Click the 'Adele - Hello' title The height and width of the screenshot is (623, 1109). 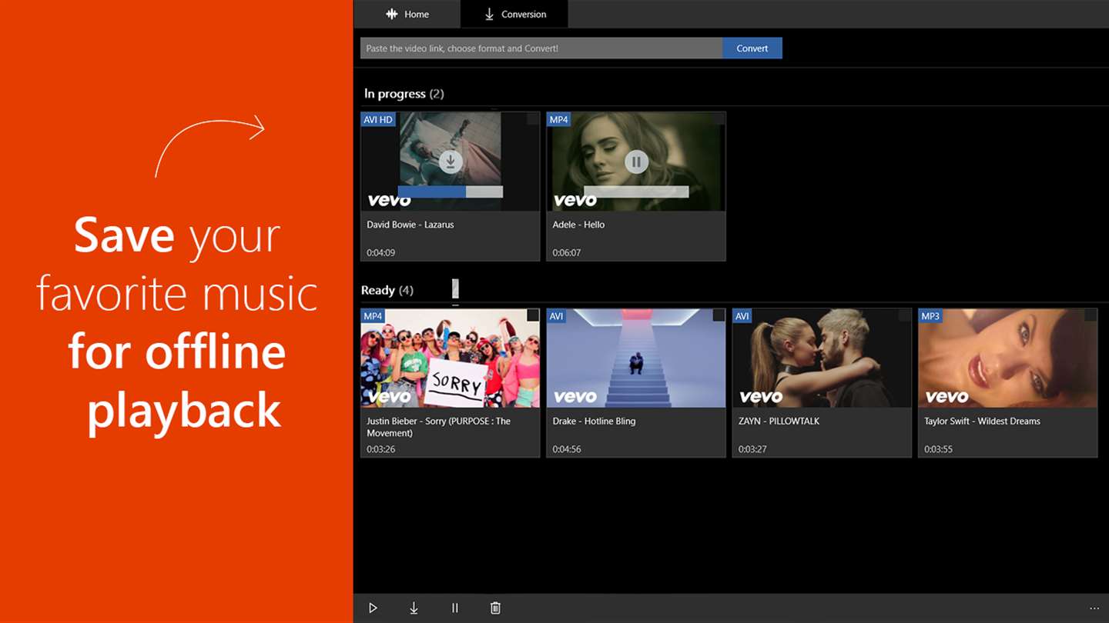coord(578,225)
